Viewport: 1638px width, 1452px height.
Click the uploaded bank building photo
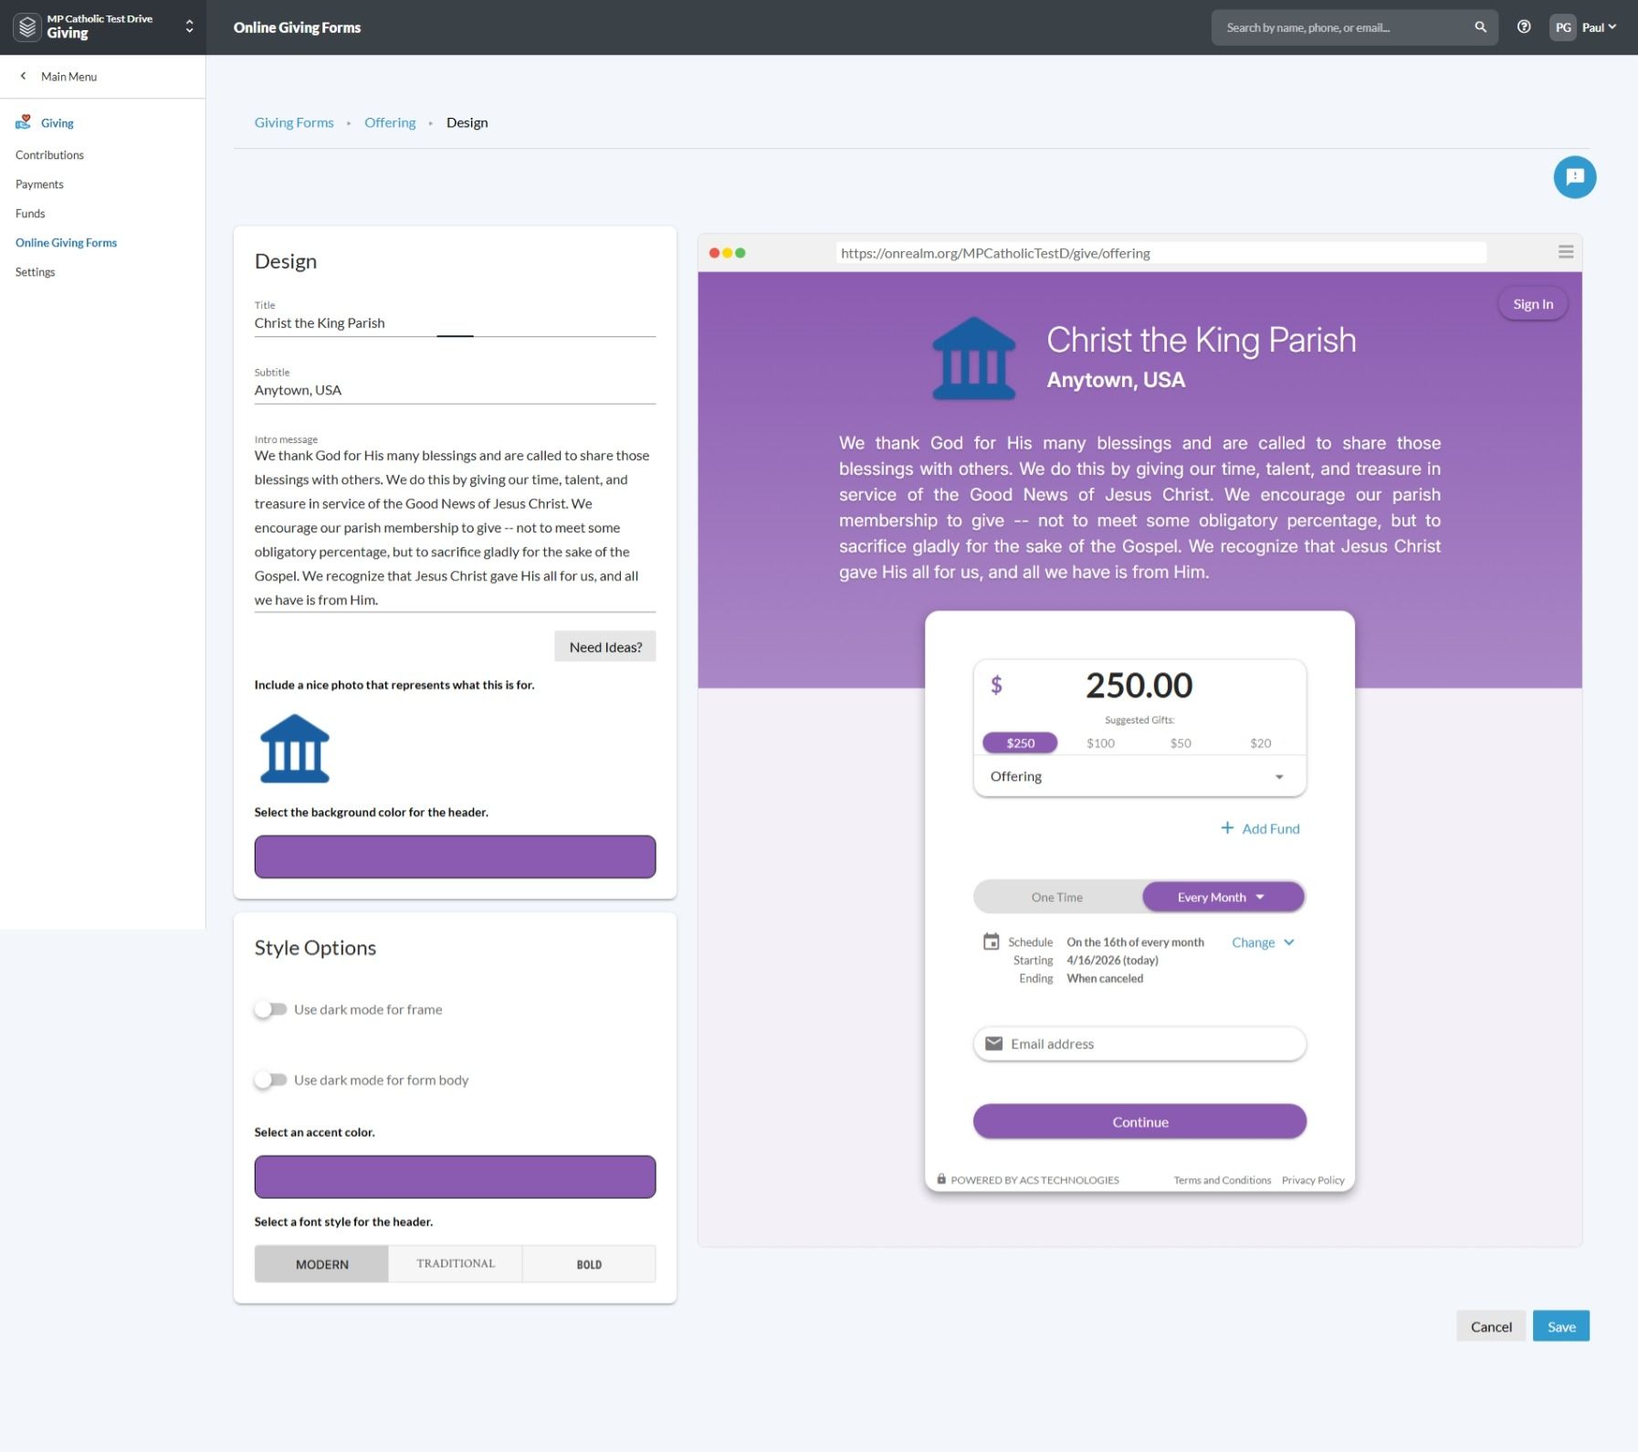(x=294, y=749)
